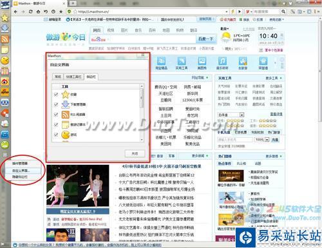The image size is (322, 248).
Task: Uncheck the games checkbox in the dialog
Action: coord(56,135)
